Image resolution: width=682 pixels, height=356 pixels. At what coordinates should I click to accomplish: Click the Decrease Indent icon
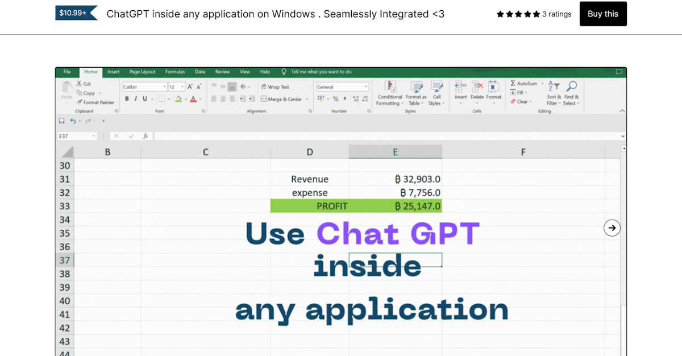243,99
